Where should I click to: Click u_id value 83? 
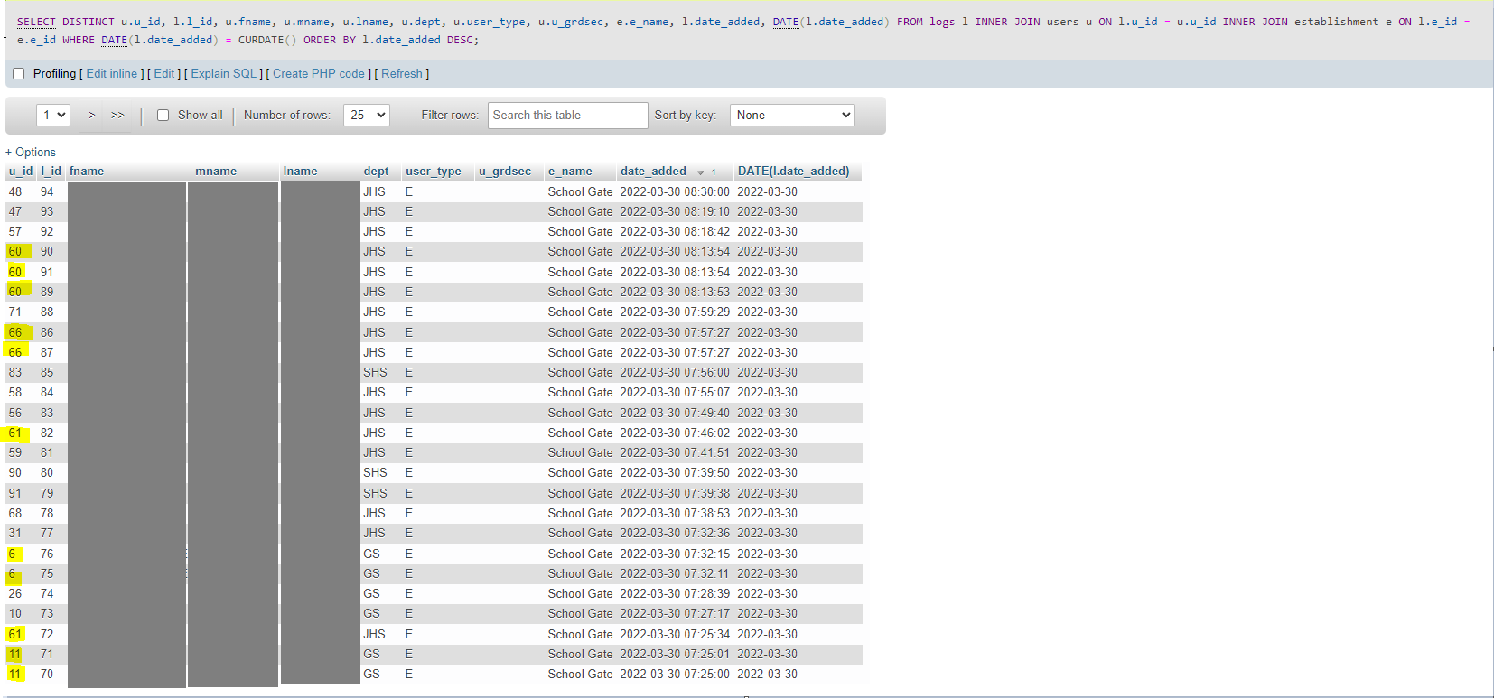point(15,372)
